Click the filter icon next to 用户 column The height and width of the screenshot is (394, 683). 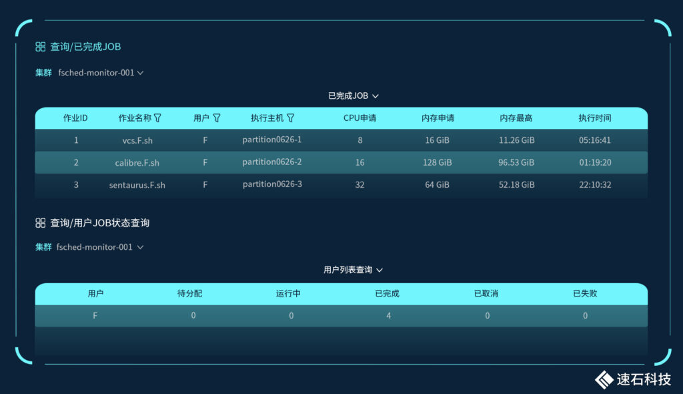(216, 118)
